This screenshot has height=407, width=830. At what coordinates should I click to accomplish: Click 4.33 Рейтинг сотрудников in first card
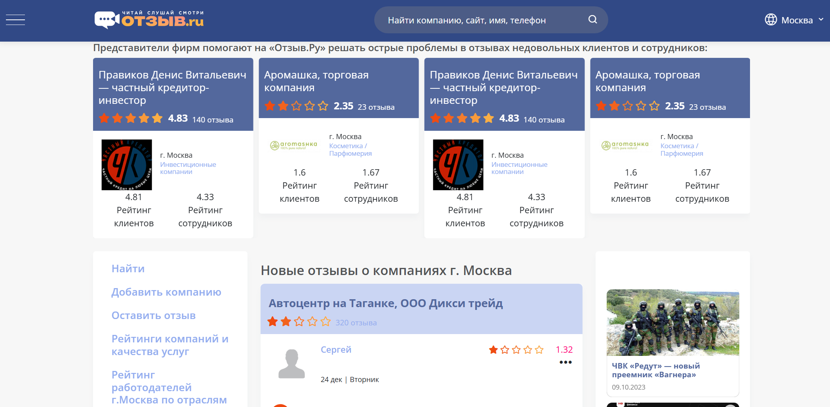[x=205, y=210]
